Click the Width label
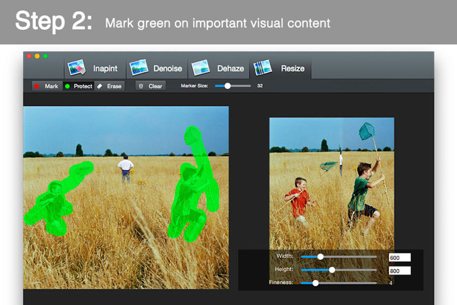The height and width of the screenshot is (305, 457). [x=285, y=256]
